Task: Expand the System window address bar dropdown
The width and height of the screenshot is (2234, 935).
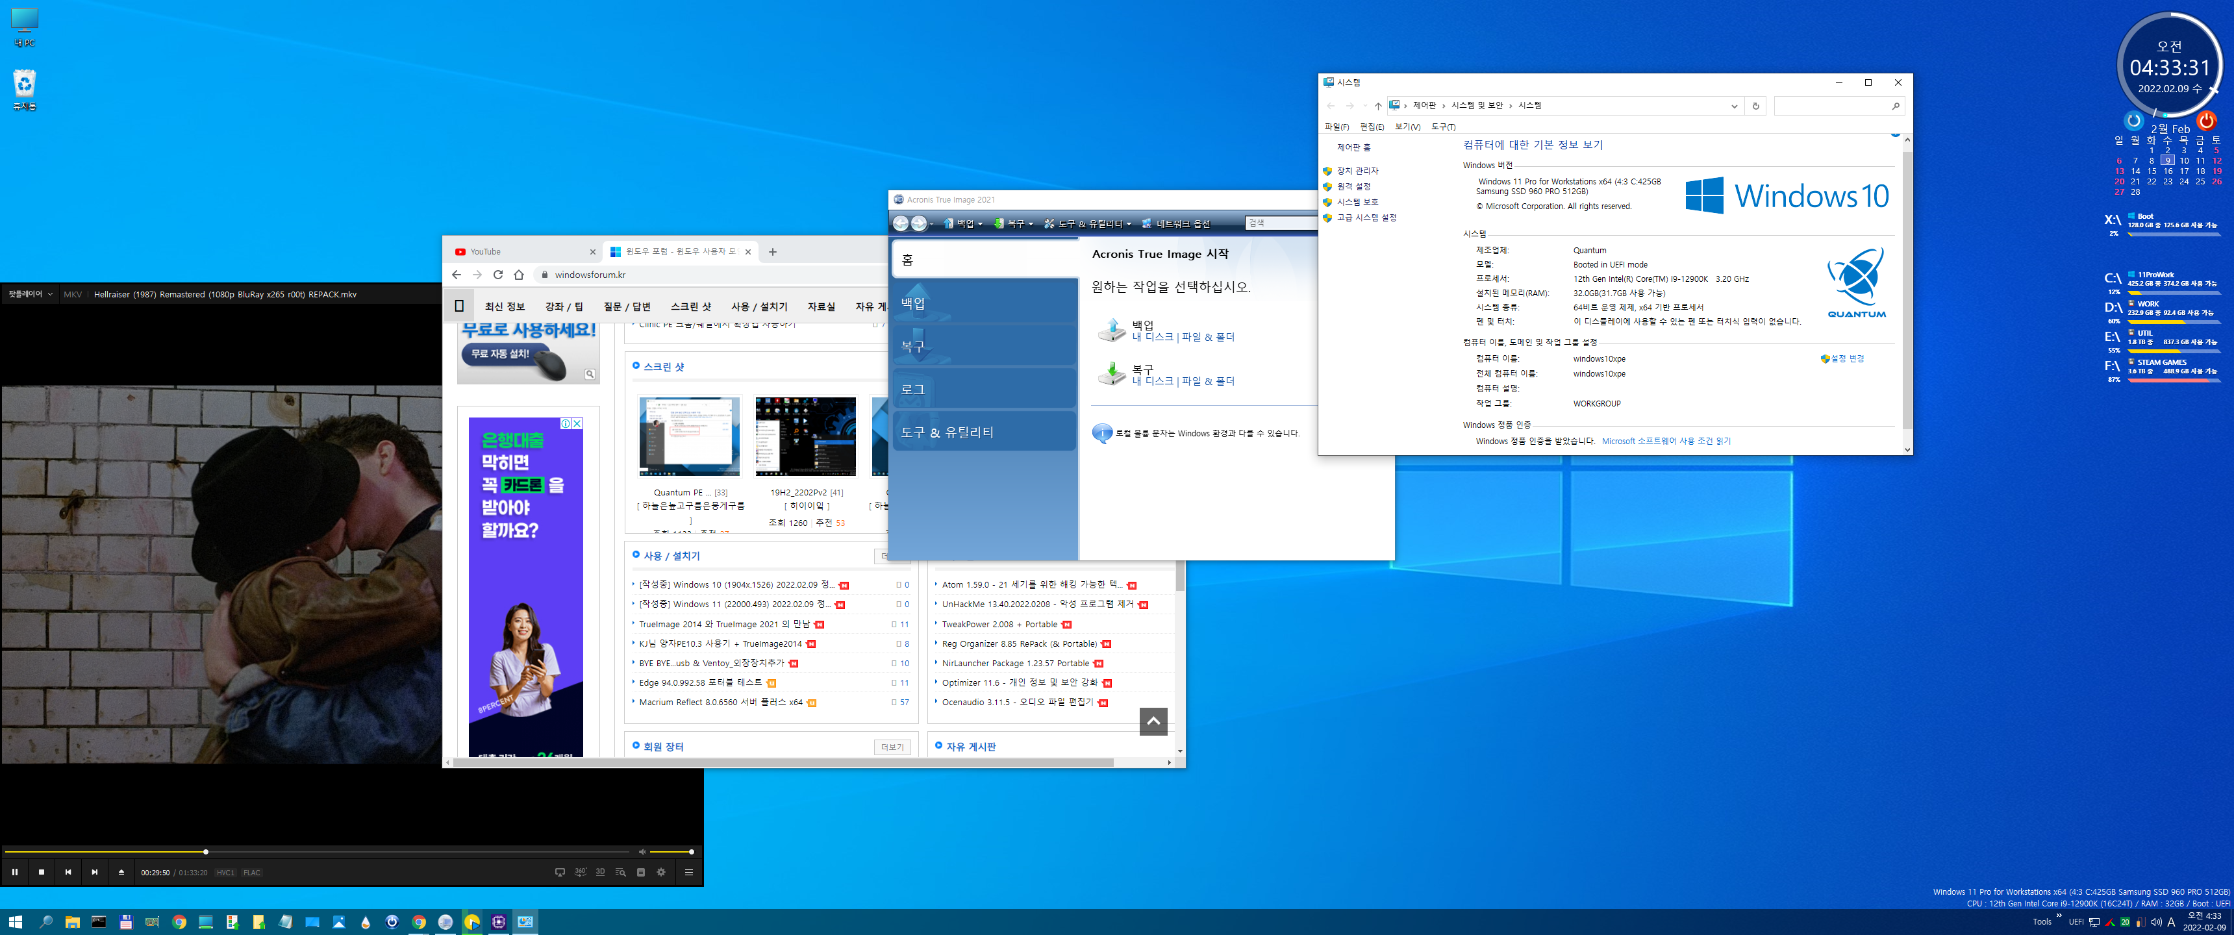Action: coord(1733,106)
